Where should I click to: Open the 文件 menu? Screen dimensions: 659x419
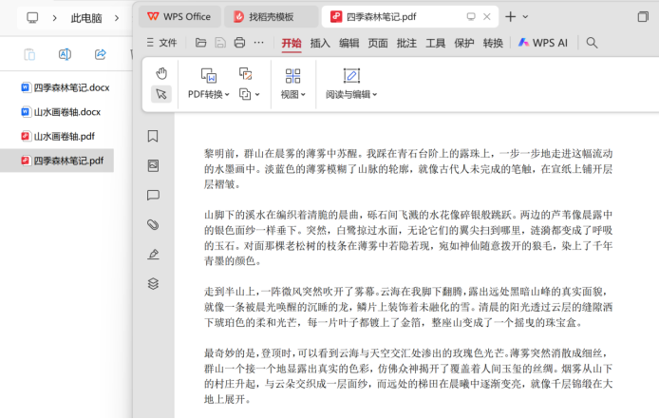(161, 43)
